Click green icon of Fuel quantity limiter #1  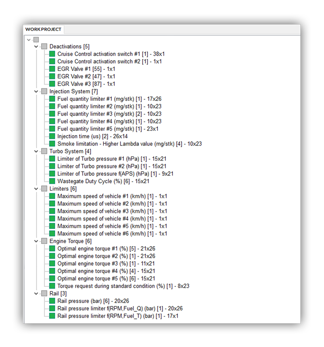point(52,99)
